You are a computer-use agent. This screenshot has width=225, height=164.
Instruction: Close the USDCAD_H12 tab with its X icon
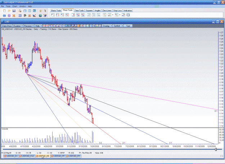(21, 156)
